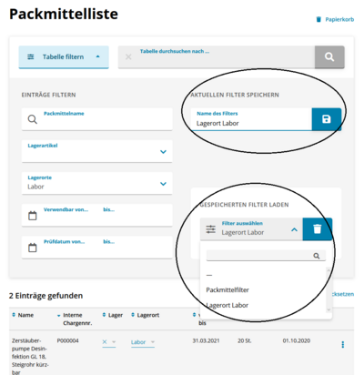Expand the Lagerartikel dropdown
364x375 pixels.
[163, 152]
